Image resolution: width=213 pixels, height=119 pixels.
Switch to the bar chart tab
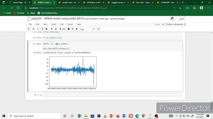click(x=143, y=2)
